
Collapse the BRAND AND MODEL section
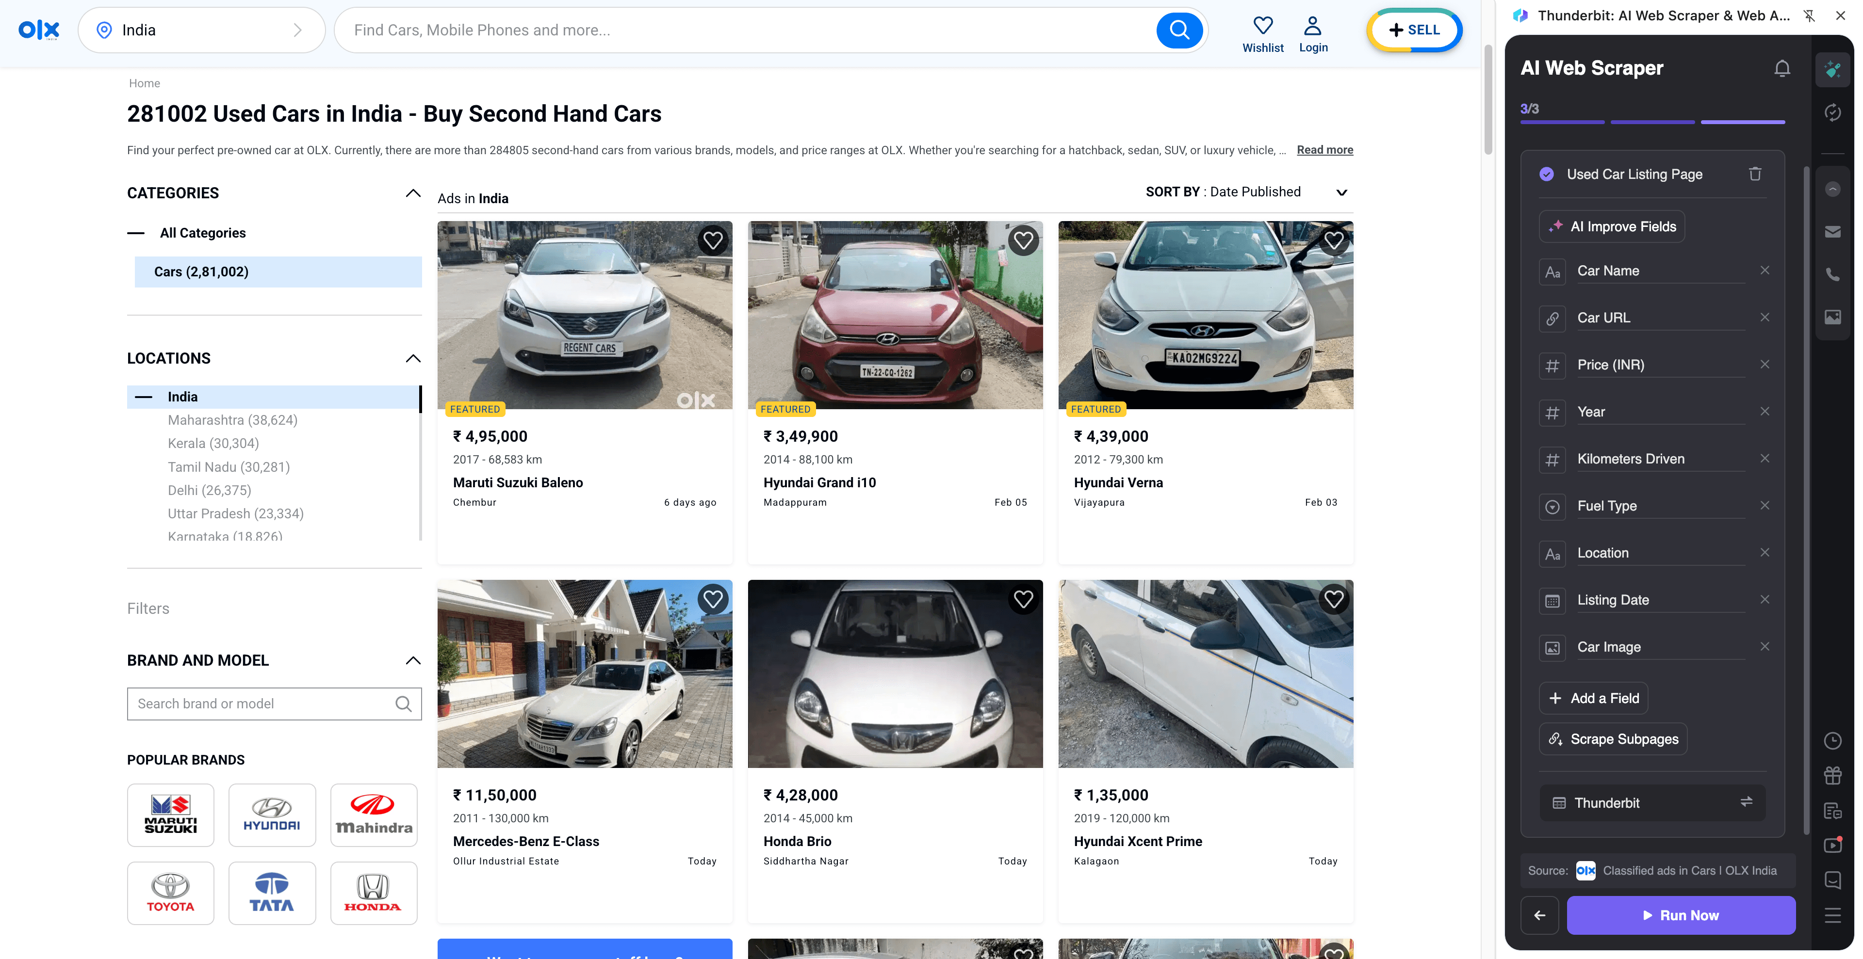tap(413, 660)
